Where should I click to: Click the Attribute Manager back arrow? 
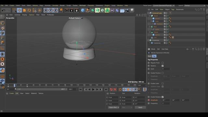188,49
